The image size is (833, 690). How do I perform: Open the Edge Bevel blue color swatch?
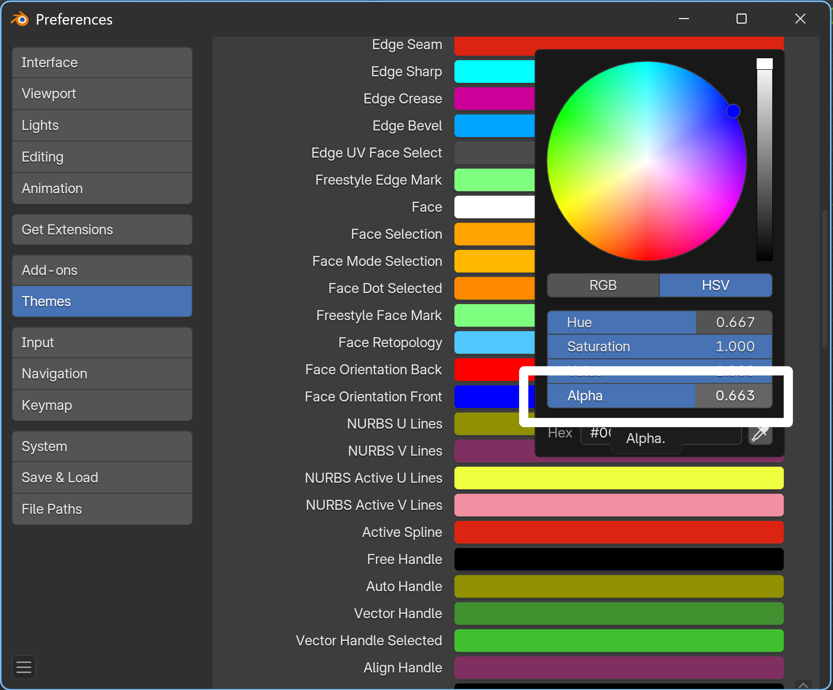[495, 125]
